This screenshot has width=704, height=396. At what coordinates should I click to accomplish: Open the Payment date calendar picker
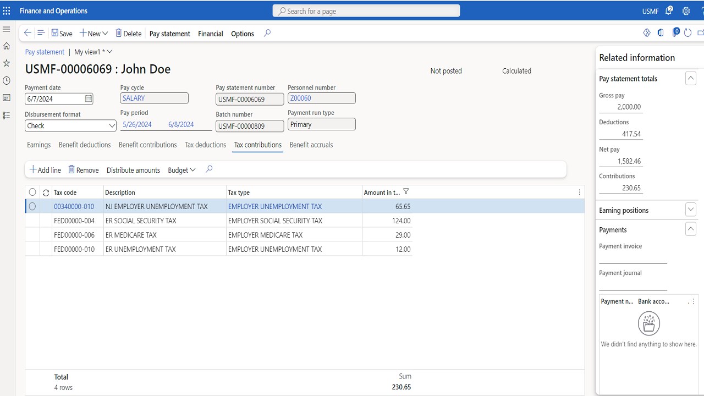coord(89,99)
